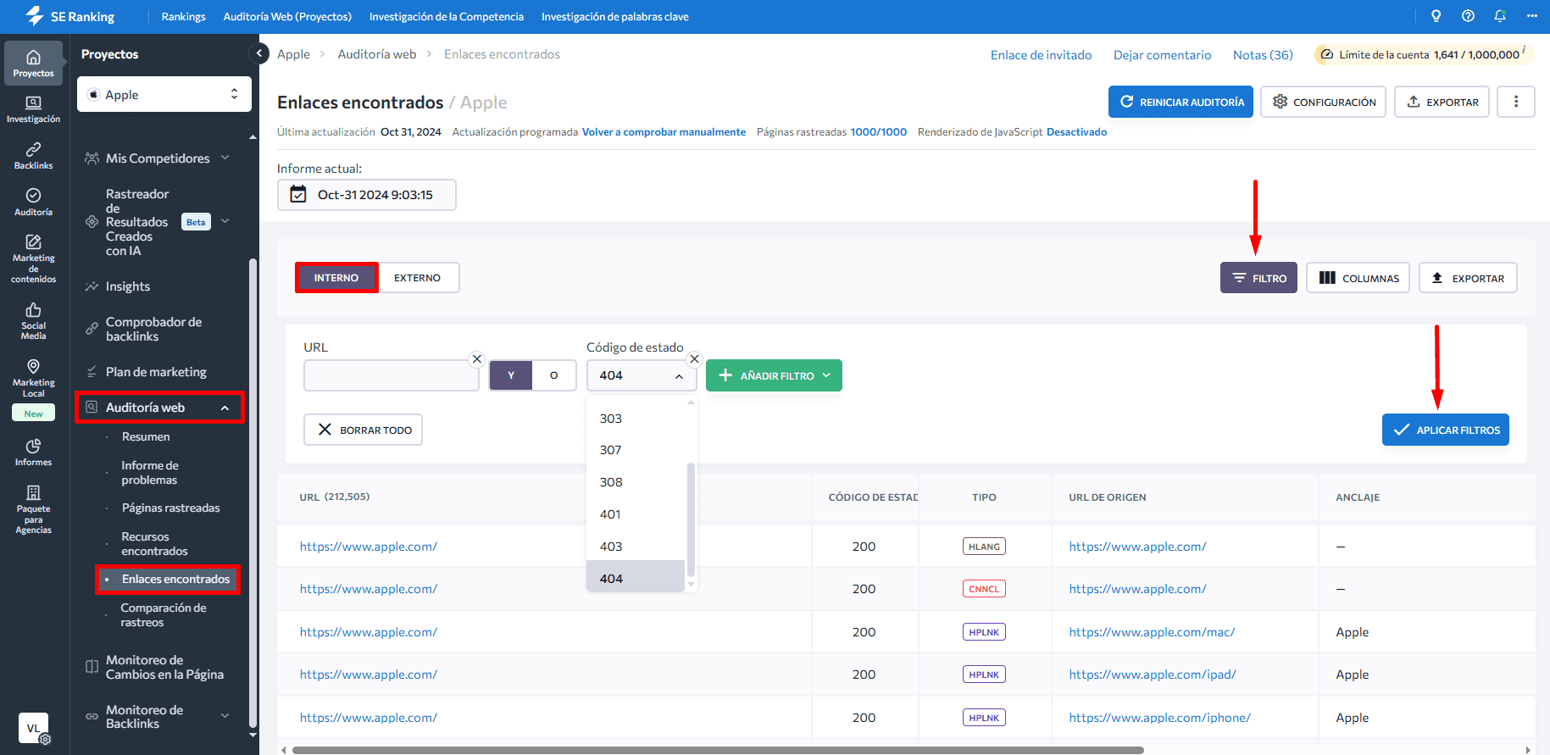Viewport: 1550px width, 755px height.
Task: Open Auditoría Web (Proyectos) top menu
Action: [287, 17]
